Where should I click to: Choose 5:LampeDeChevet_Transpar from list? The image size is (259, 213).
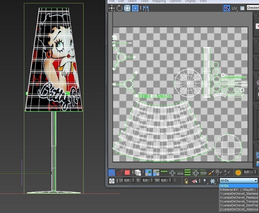pyautogui.click(x=238, y=201)
